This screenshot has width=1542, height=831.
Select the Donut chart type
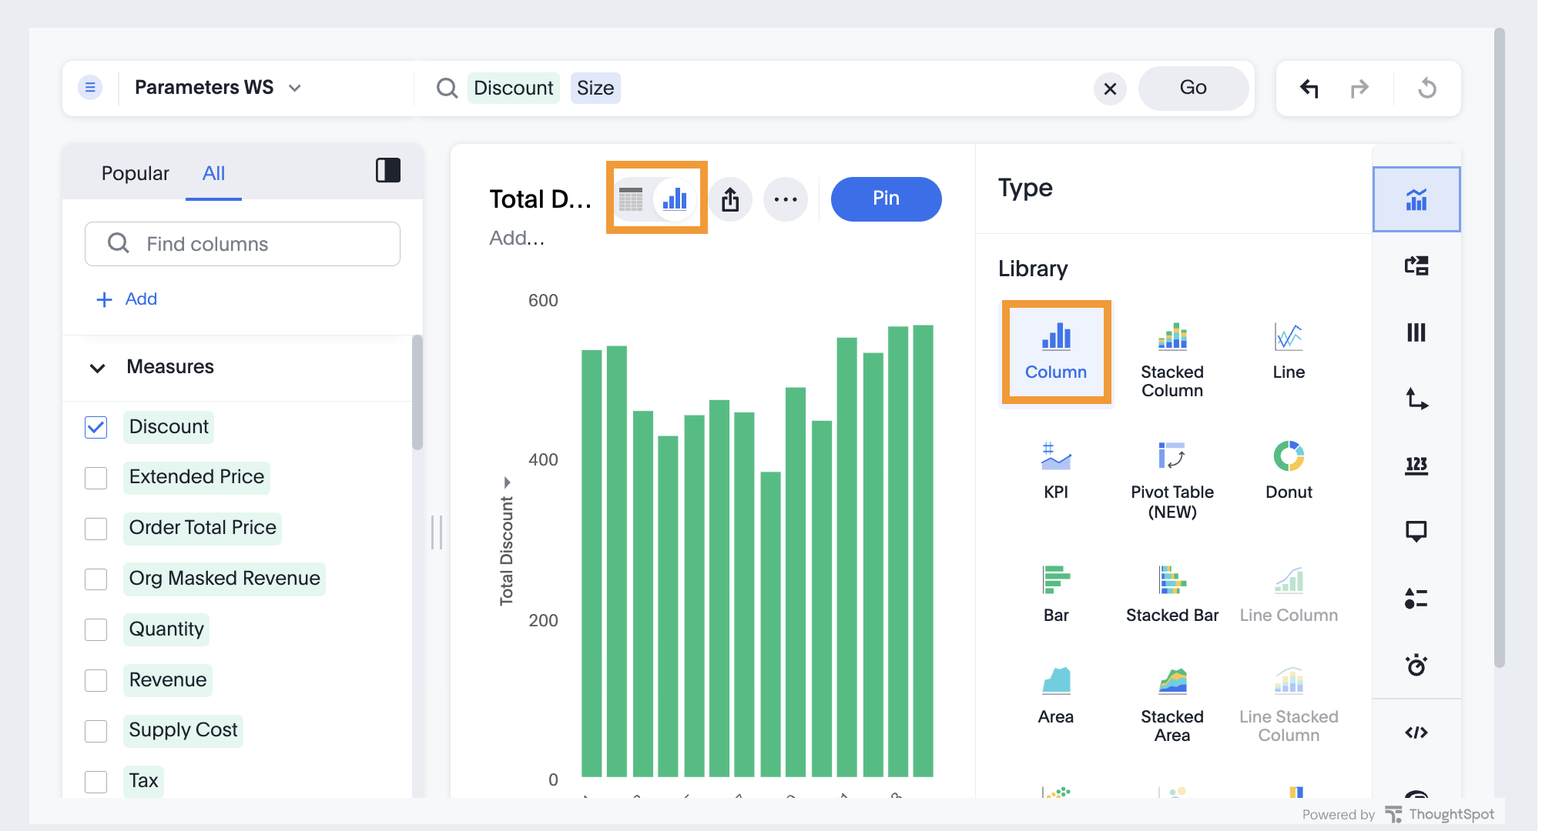coord(1288,471)
